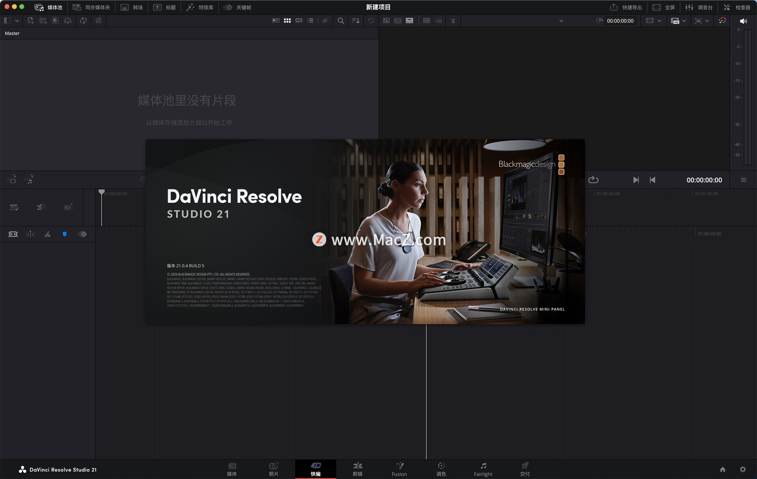Click the keyframe diamonds icon in timeline tools
This screenshot has height=479, width=757.
tap(82, 234)
